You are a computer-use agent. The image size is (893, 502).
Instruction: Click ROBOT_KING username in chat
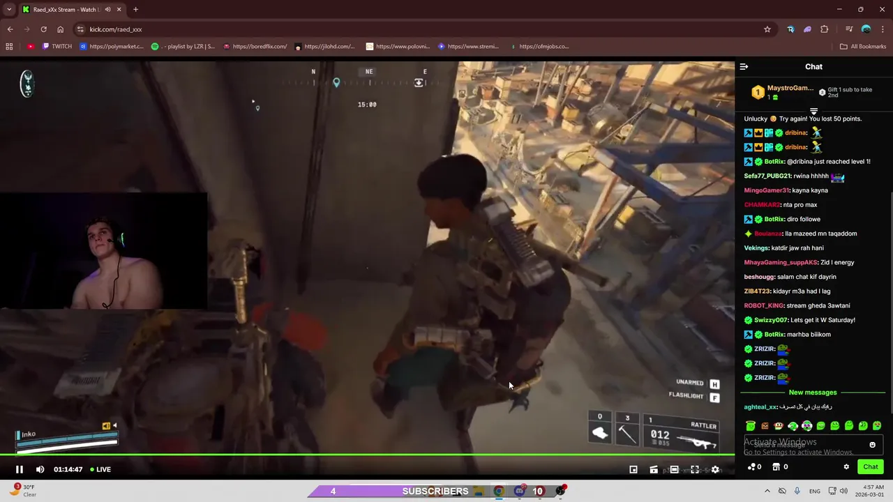tap(764, 305)
